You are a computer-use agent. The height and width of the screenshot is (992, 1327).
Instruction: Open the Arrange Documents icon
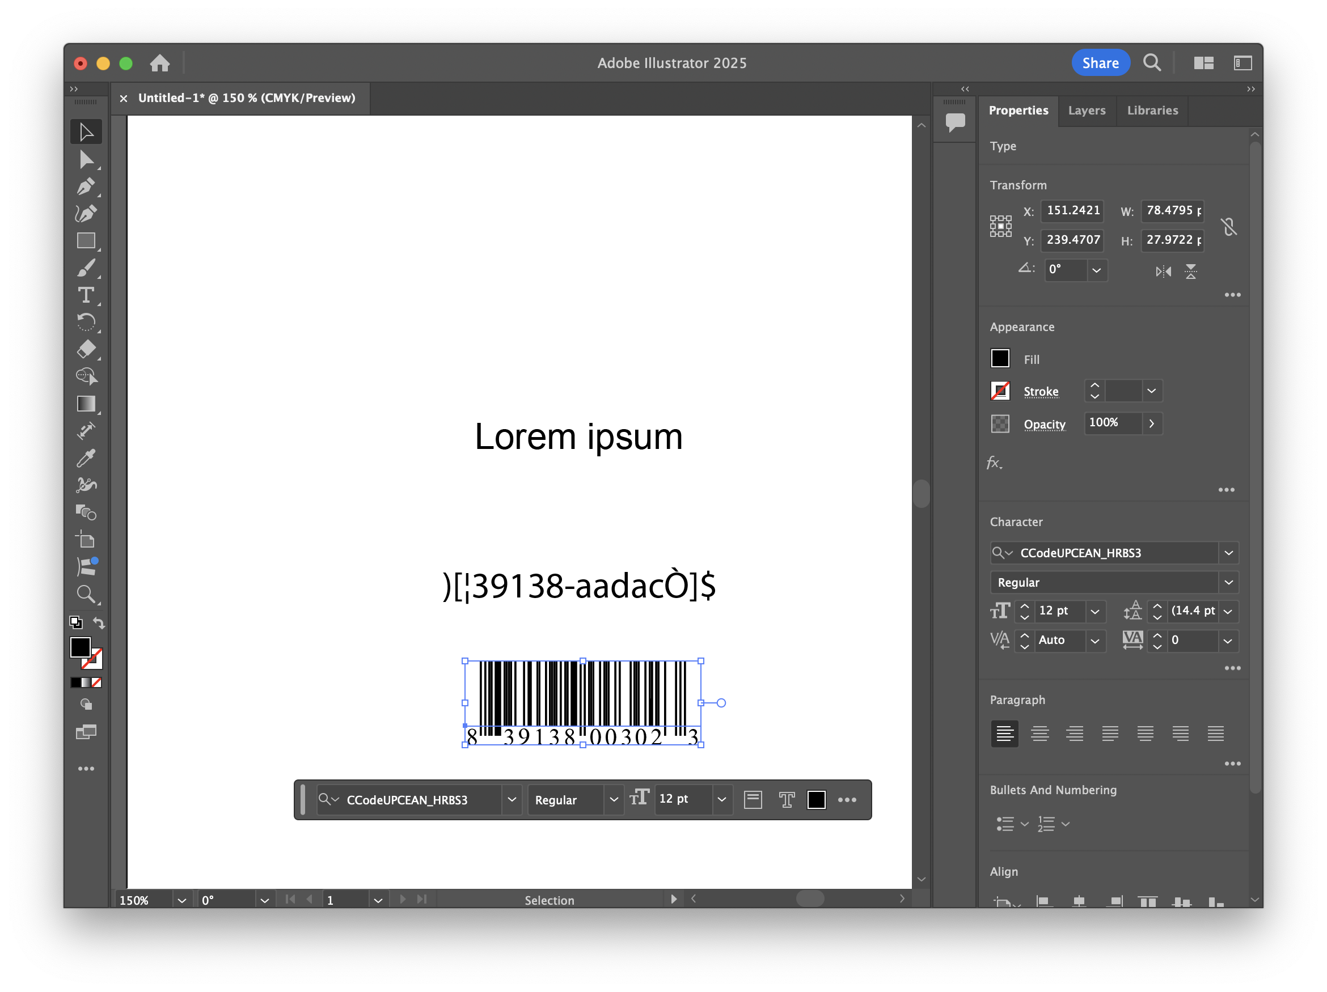coord(1203,63)
